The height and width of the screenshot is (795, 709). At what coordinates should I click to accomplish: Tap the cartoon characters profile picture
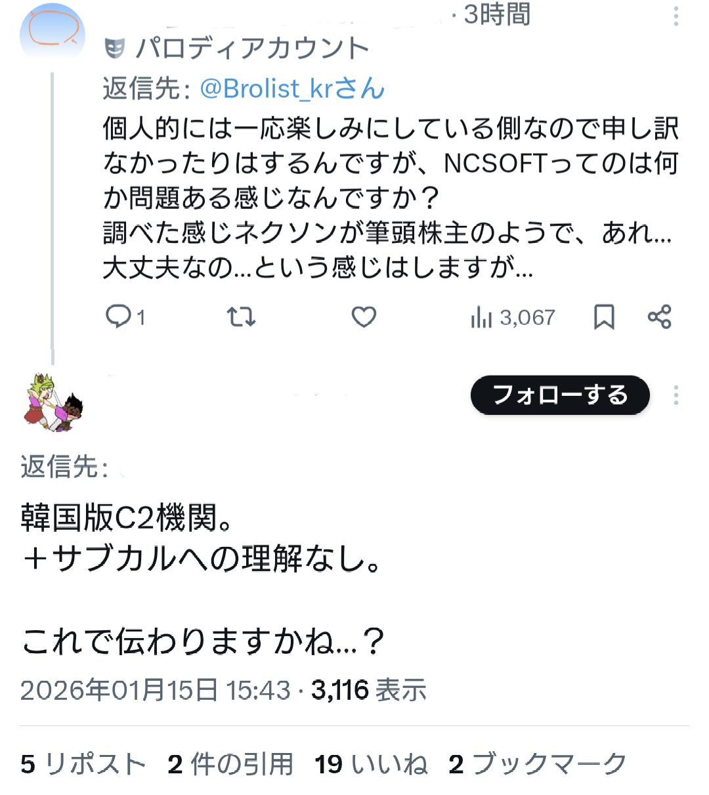pyautogui.click(x=54, y=402)
